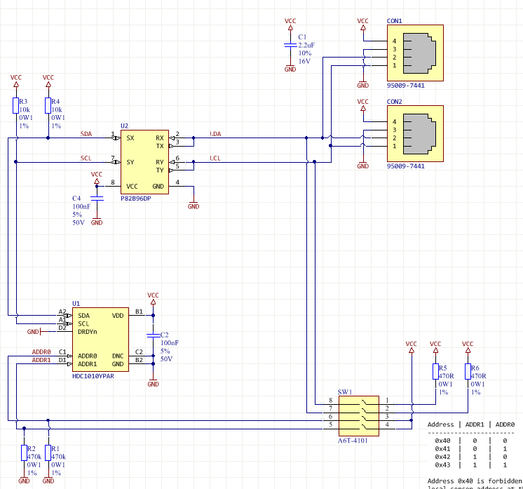
Task: Click the DRDYn pin name on U1
Action: click(88, 331)
